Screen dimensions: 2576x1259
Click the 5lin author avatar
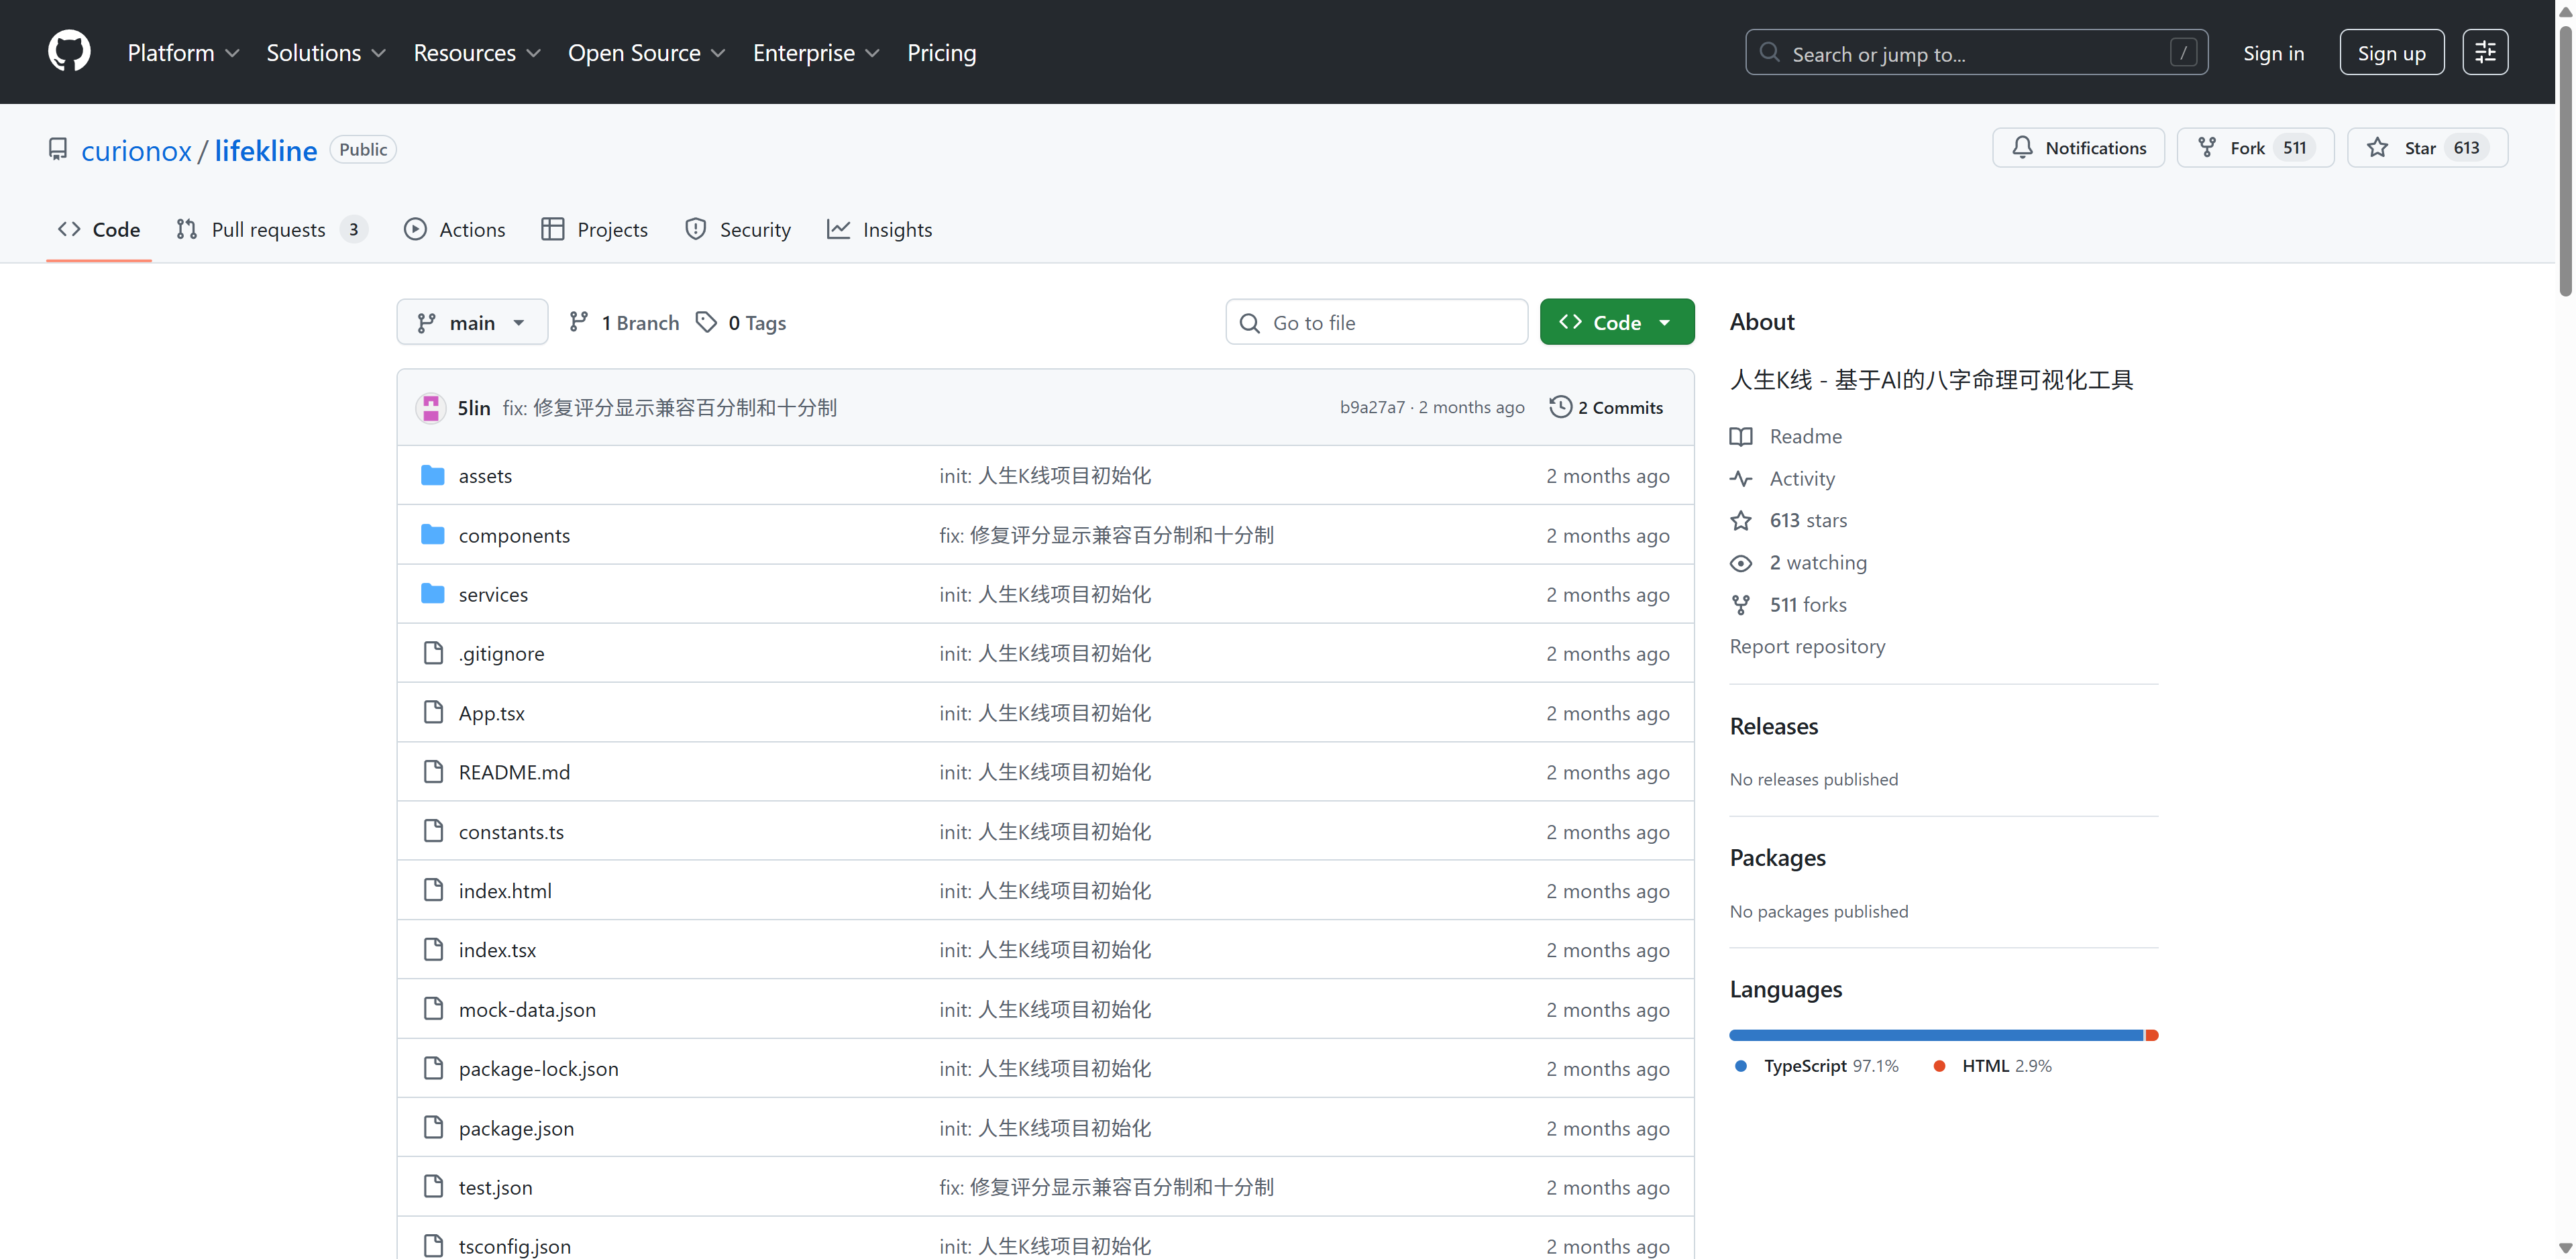(x=431, y=407)
